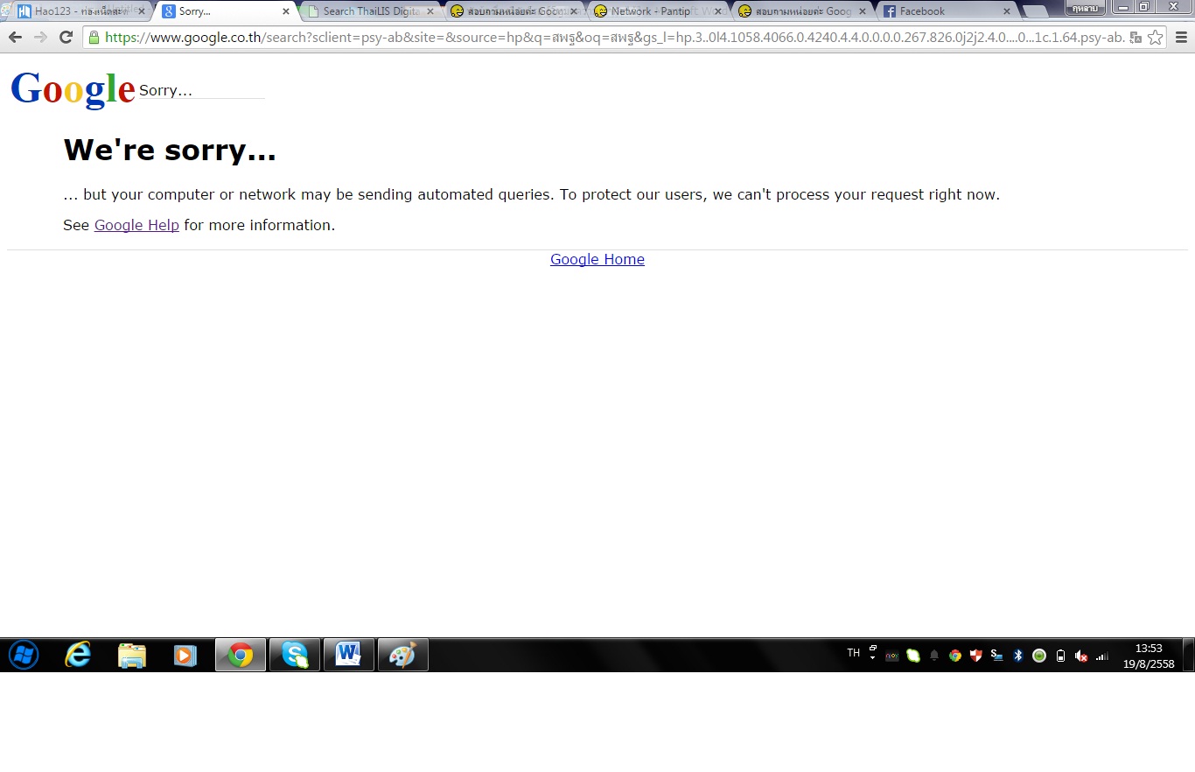The width and height of the screenshot is (1195, 772).
Task: Open the Chrome hamburger menu
Action: tap(1181, 38)
